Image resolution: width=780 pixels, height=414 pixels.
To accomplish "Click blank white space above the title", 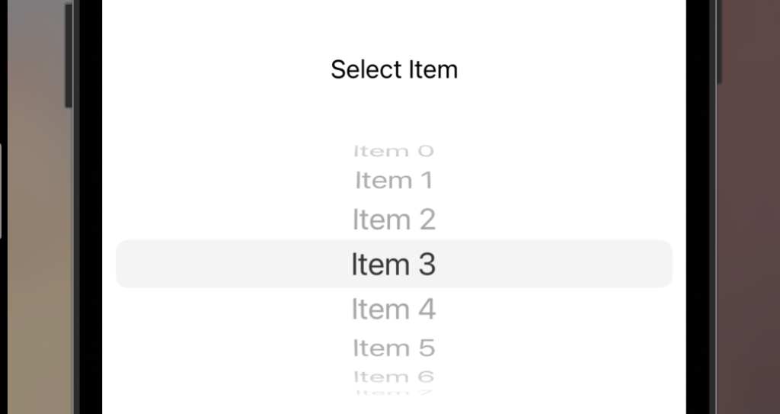I will (x=394, y=25).
